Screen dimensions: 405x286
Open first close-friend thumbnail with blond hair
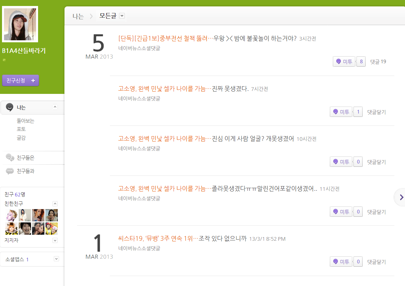point(12,215)
